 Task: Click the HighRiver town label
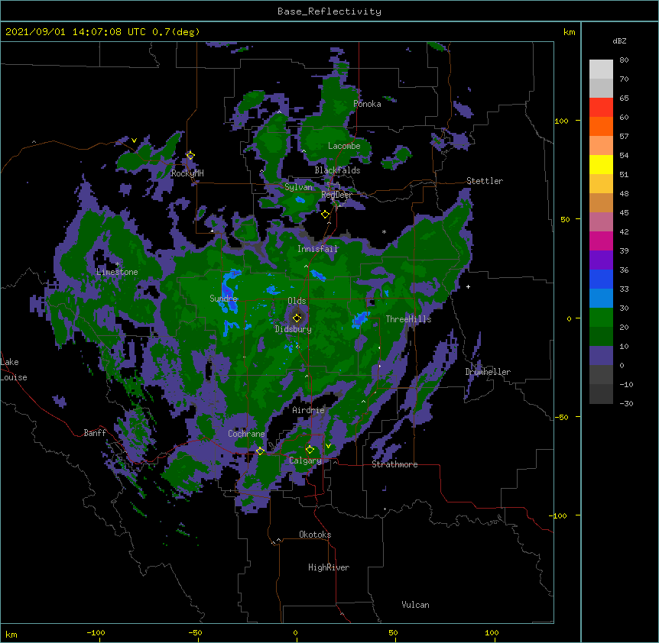point(328,567)
